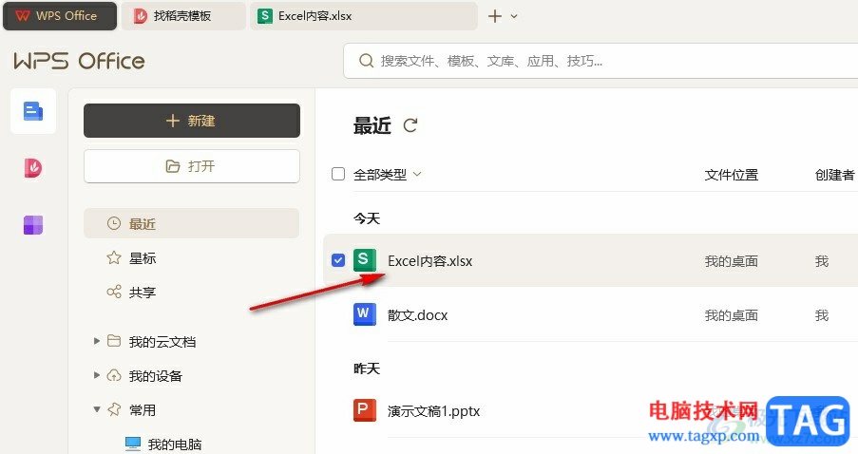Expand 我的设备 tree node
858x454 pixels.
[96, 375]
